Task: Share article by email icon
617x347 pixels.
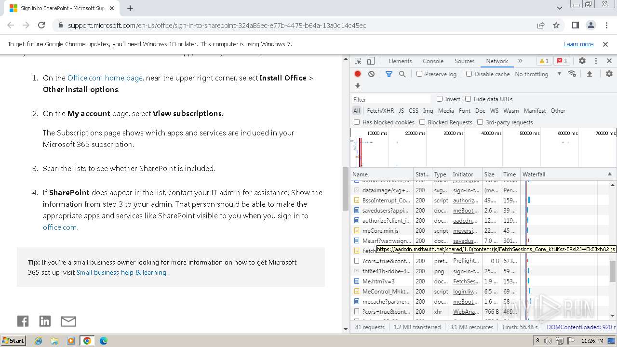Action: [68, 321]
